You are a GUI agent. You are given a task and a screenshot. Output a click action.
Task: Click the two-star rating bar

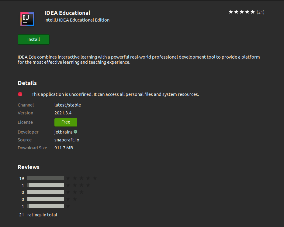pyautogui.click(x=46, y=199)
